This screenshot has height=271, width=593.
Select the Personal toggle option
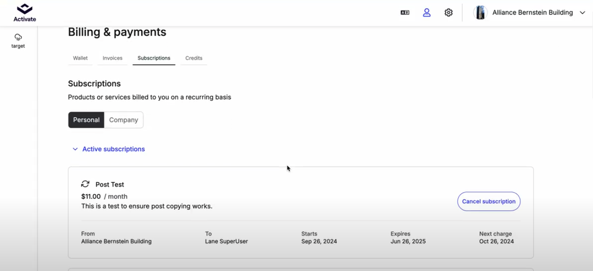(x=86, y=120)
